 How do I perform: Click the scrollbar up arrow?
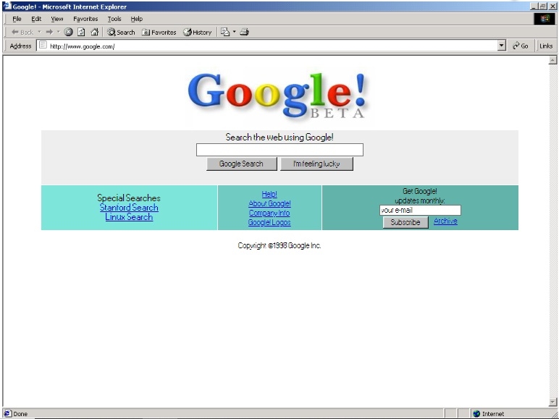552,61
